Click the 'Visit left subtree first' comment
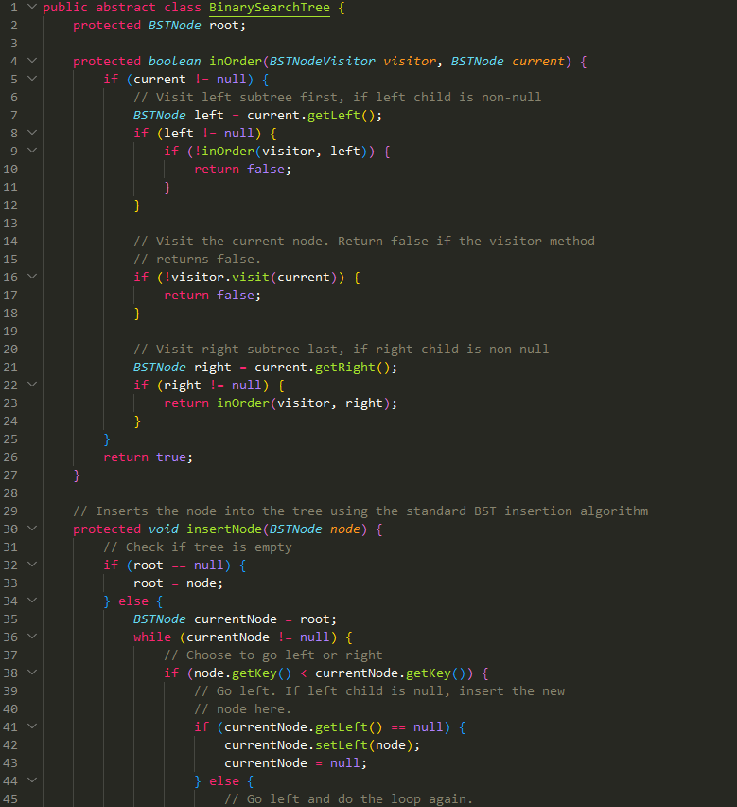Screen dimensions: 737x807 coord(337,98)
